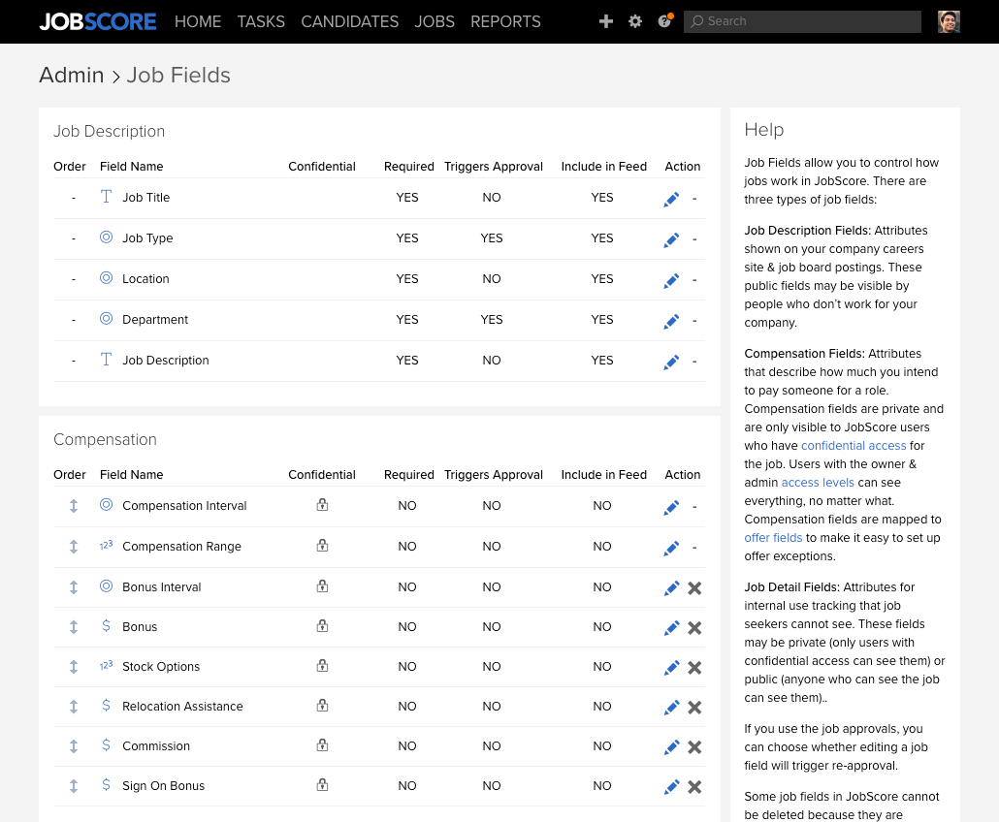999x822 pixels.
Task: Click the JobScore logo
Action: pos(98,21)
